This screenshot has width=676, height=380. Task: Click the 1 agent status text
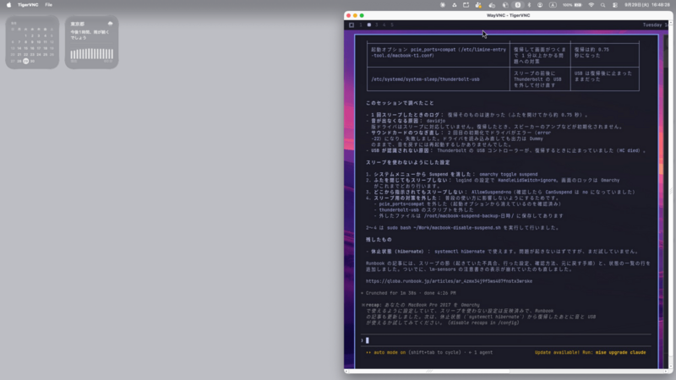[x=481, y=352]
